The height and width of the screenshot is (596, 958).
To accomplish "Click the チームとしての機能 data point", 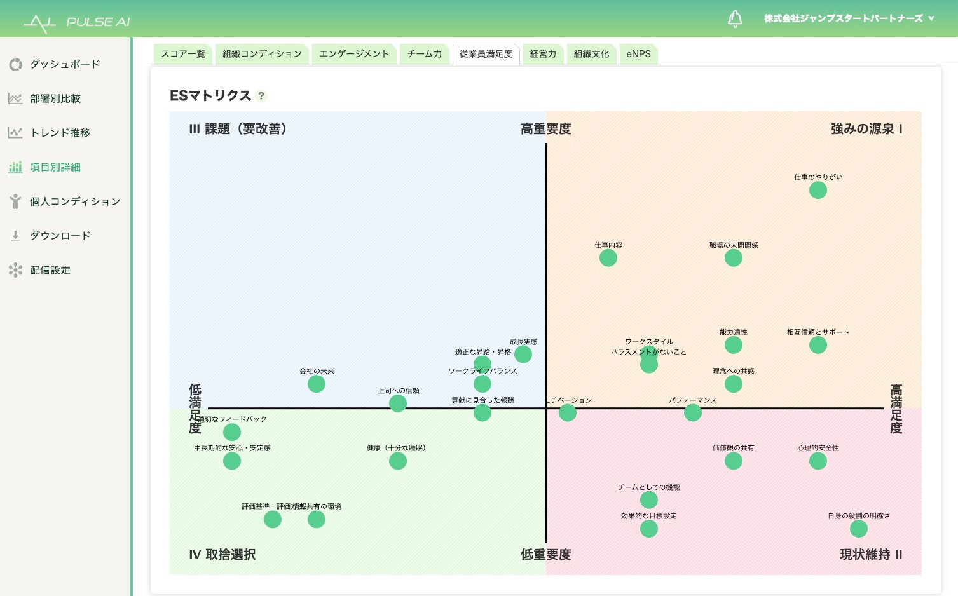I will [x=649, y=500].
